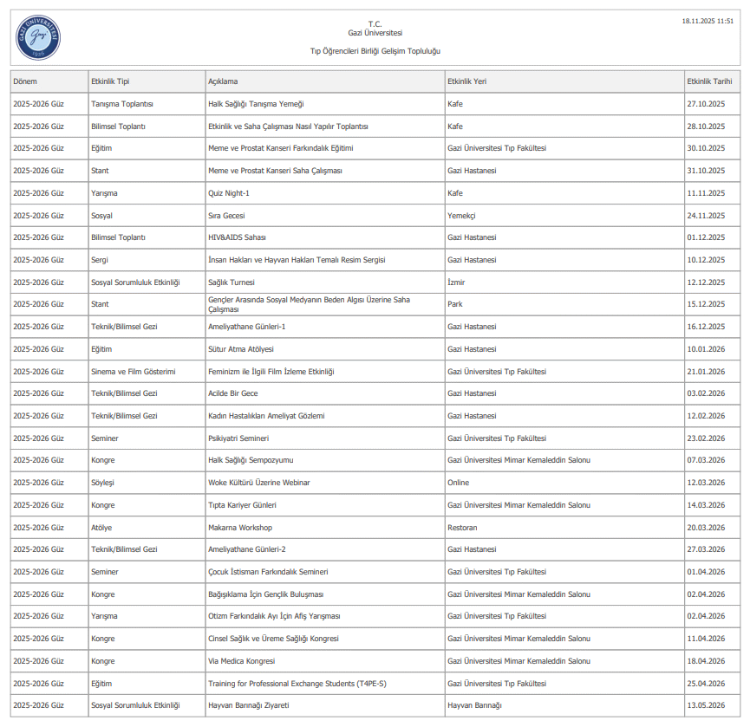Select the Psikiyatri Semineri description

pyautogui.click(x=238, y=438)
